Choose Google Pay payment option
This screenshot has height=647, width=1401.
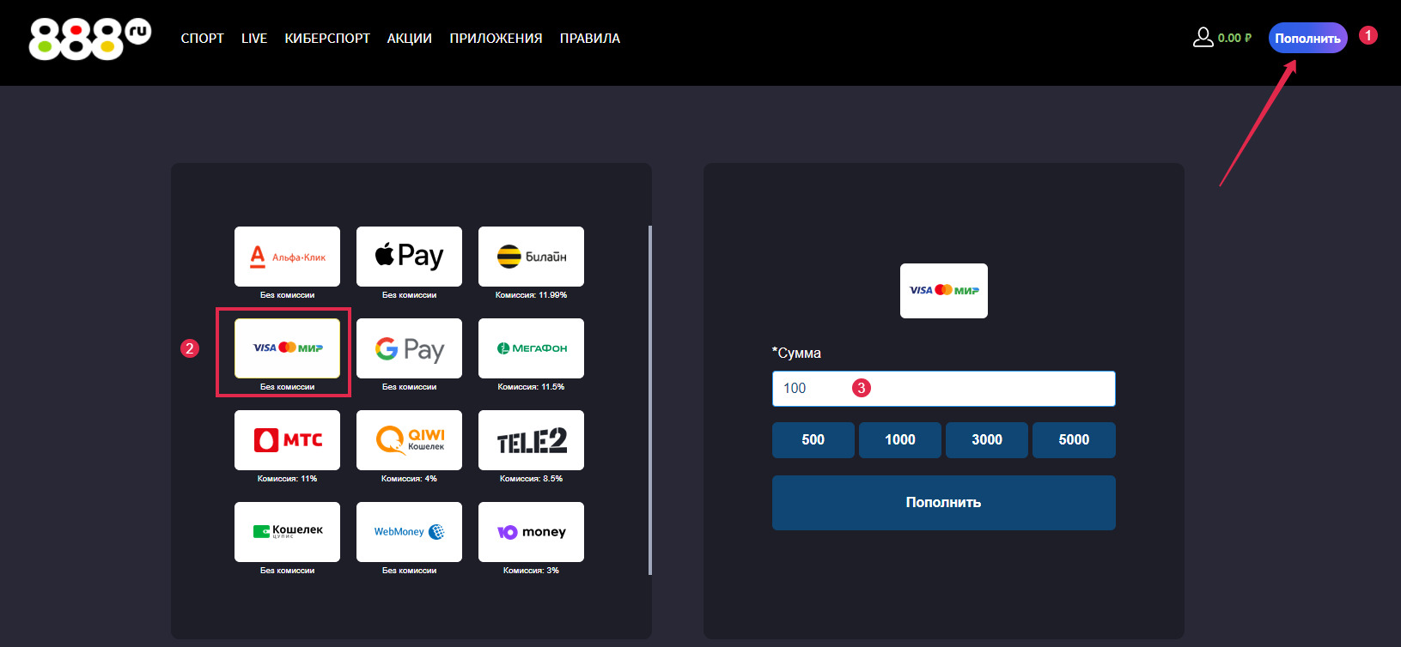tap(409, 348)
